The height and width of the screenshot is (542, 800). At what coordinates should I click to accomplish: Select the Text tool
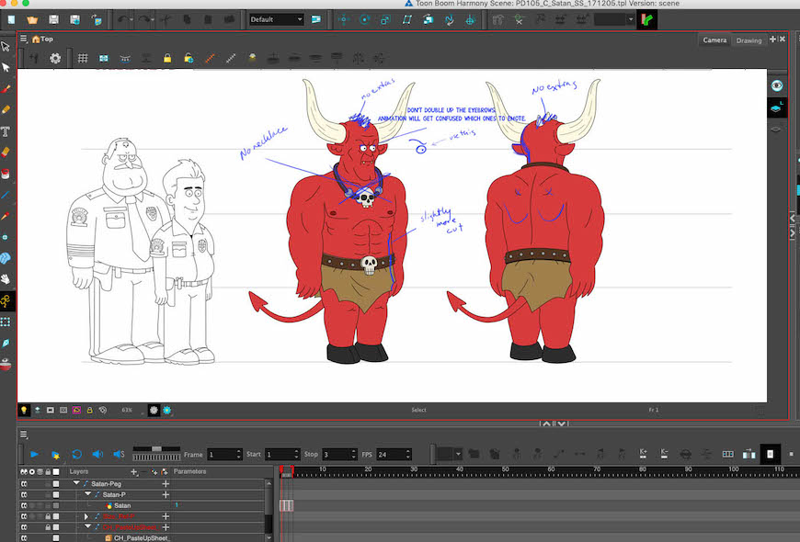pyautogui.click(x=6, y=131)
